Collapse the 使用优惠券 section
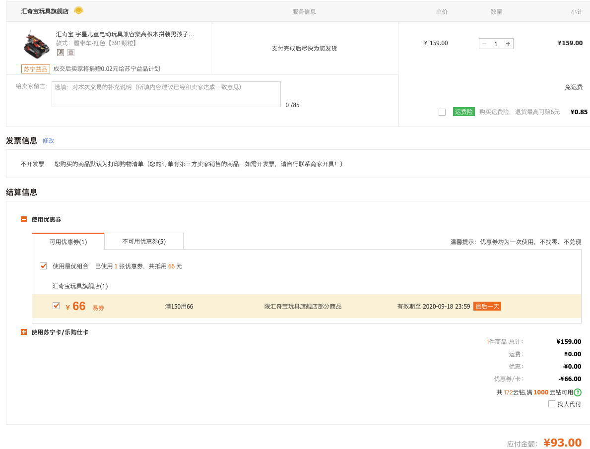Screen dimensions: 590x449 tap(24, 219)
